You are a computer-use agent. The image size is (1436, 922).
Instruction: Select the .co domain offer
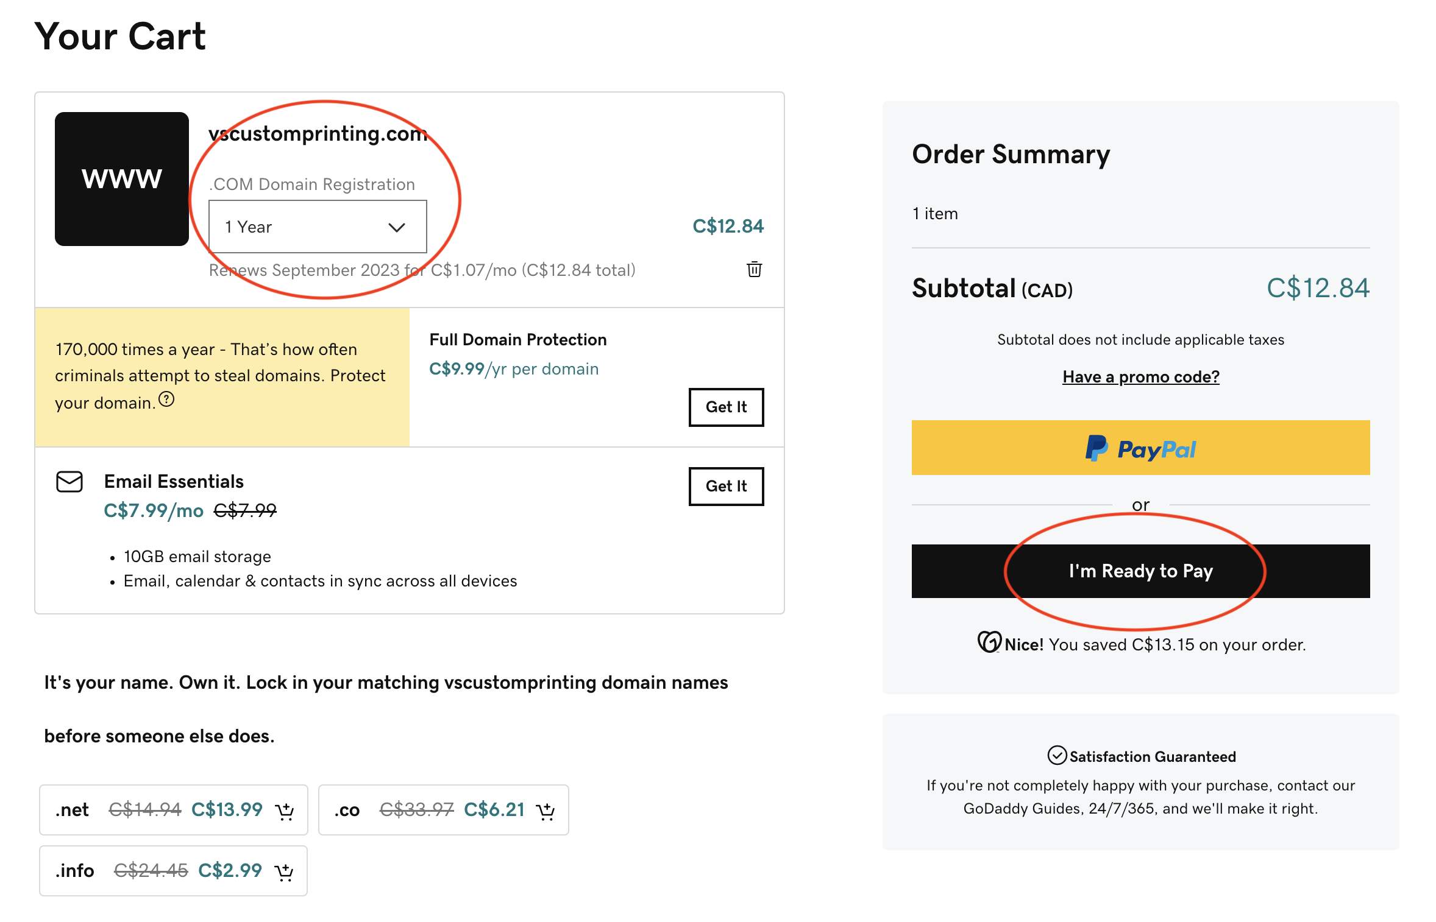(444, 810)
